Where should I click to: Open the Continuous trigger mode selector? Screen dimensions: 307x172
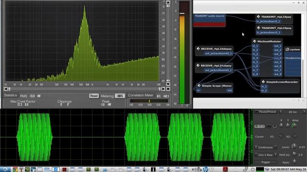(266, 147)
